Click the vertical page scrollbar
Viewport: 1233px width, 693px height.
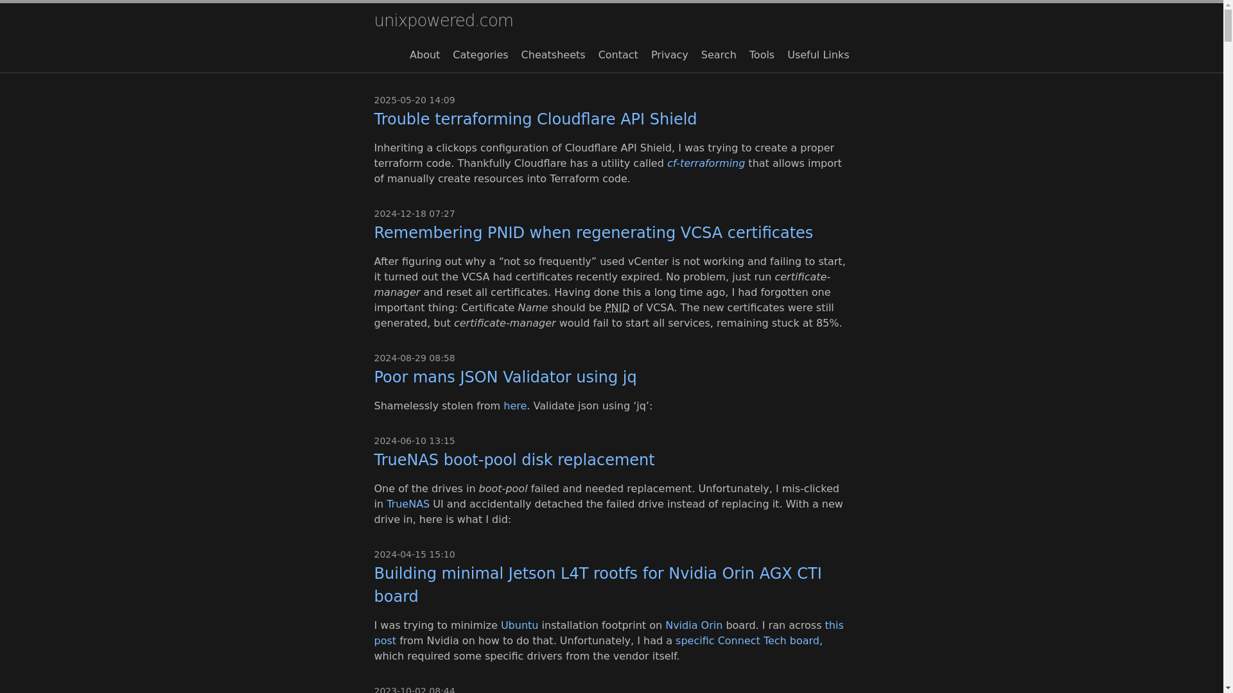(x=1228, y=346)
